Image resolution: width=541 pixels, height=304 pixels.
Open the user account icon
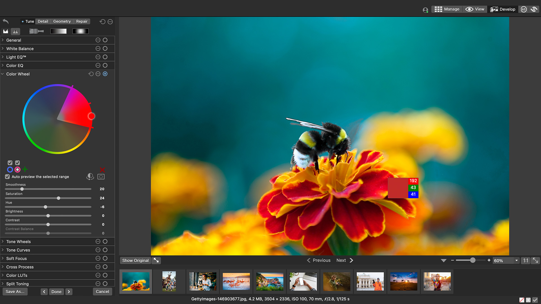pos(425,10)
